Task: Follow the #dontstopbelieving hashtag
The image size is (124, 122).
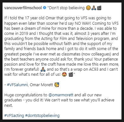Action: 42,115
